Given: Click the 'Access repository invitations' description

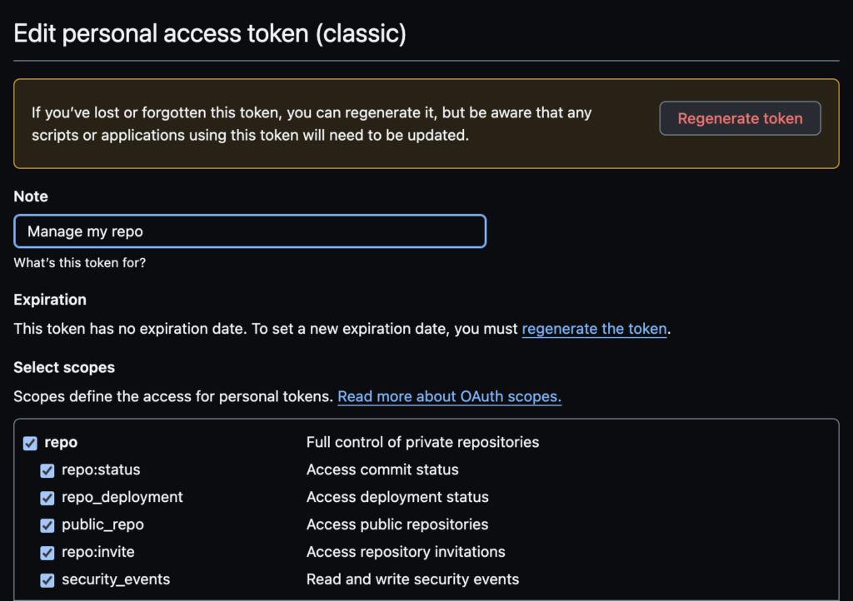Looking at the screenshot, I should 406,552.
